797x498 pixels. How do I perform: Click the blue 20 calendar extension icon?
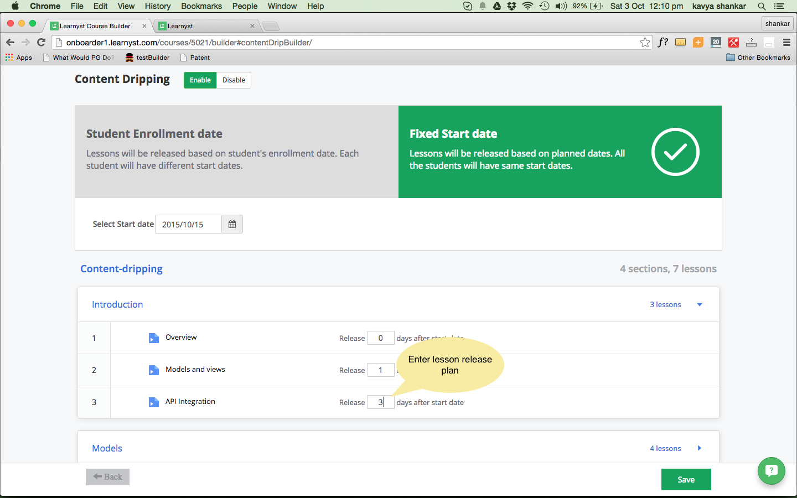click(x=716, y=43)
